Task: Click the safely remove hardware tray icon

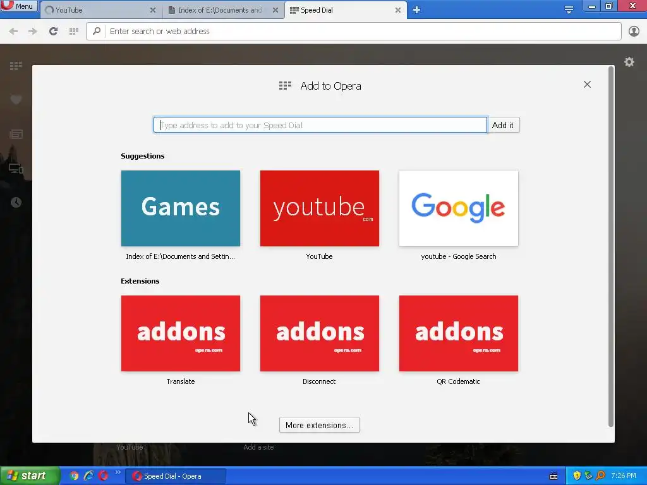Action: [x=588, y=476]
